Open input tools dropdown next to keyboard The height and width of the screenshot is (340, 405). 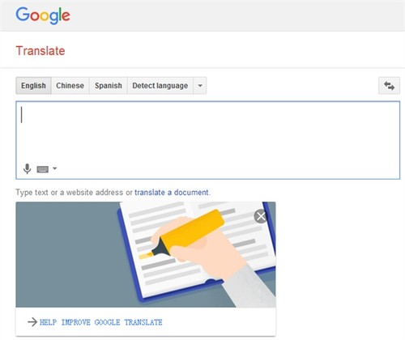[x=55, y=168]
